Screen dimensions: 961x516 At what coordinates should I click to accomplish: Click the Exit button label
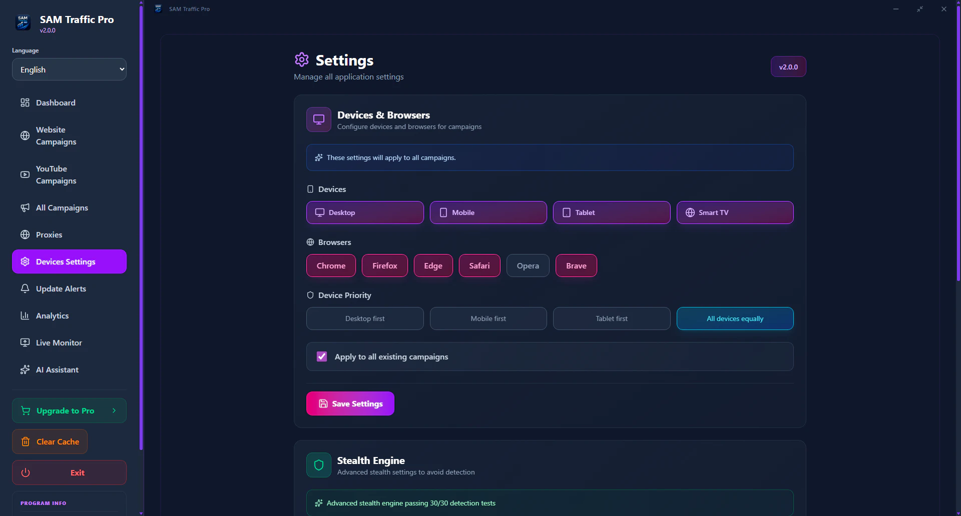[78, 472]
